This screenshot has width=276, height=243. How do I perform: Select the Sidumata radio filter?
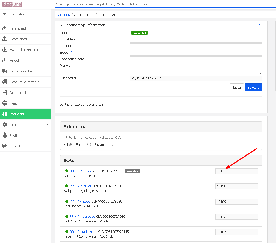[111, 144]
